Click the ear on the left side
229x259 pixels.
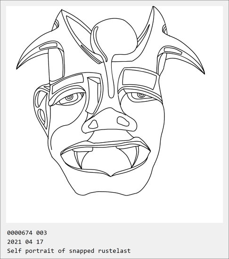pos(41,107)
